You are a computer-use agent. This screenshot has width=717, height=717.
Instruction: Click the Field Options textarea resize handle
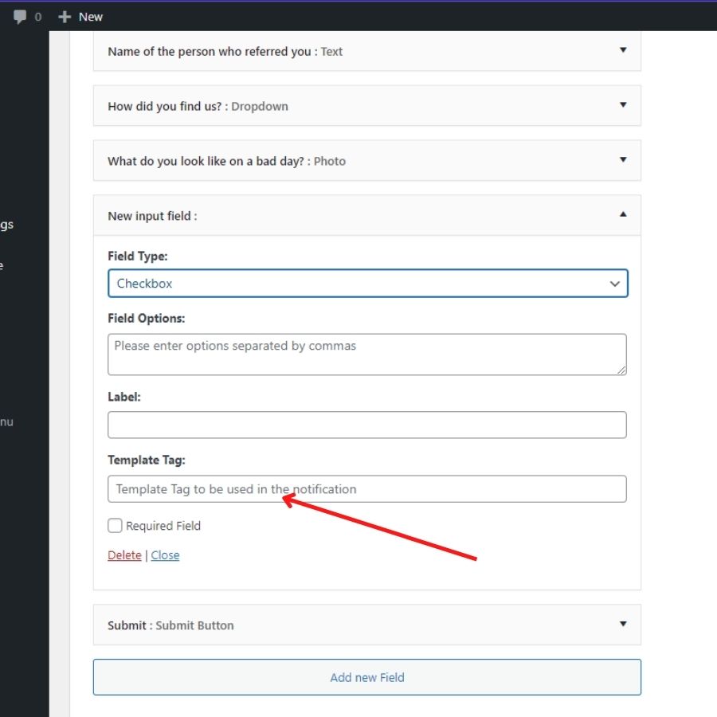tap(621, 370)
